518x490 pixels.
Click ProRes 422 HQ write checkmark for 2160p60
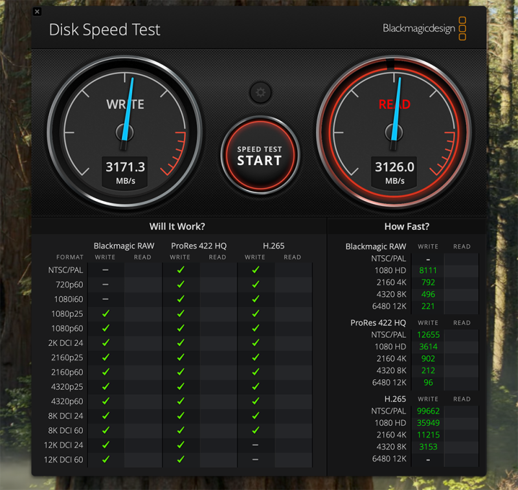point(181,371)
